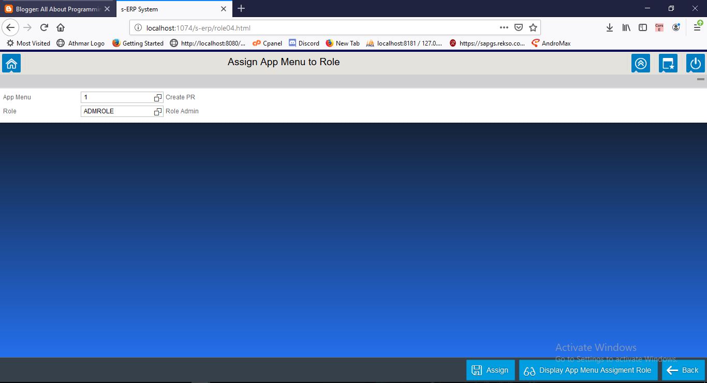Click the App Menu label

(x=17, y=97)
